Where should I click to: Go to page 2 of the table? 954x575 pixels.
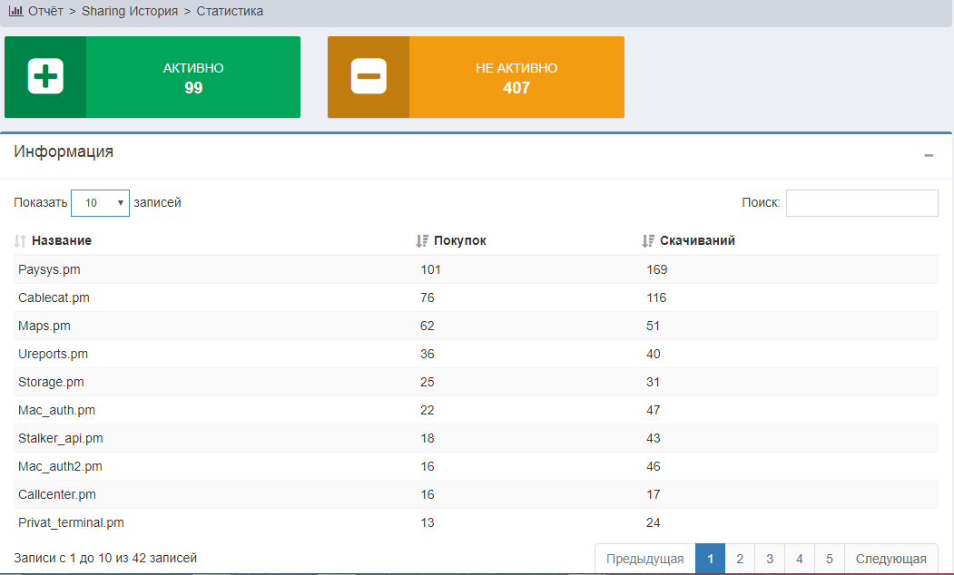740,559
